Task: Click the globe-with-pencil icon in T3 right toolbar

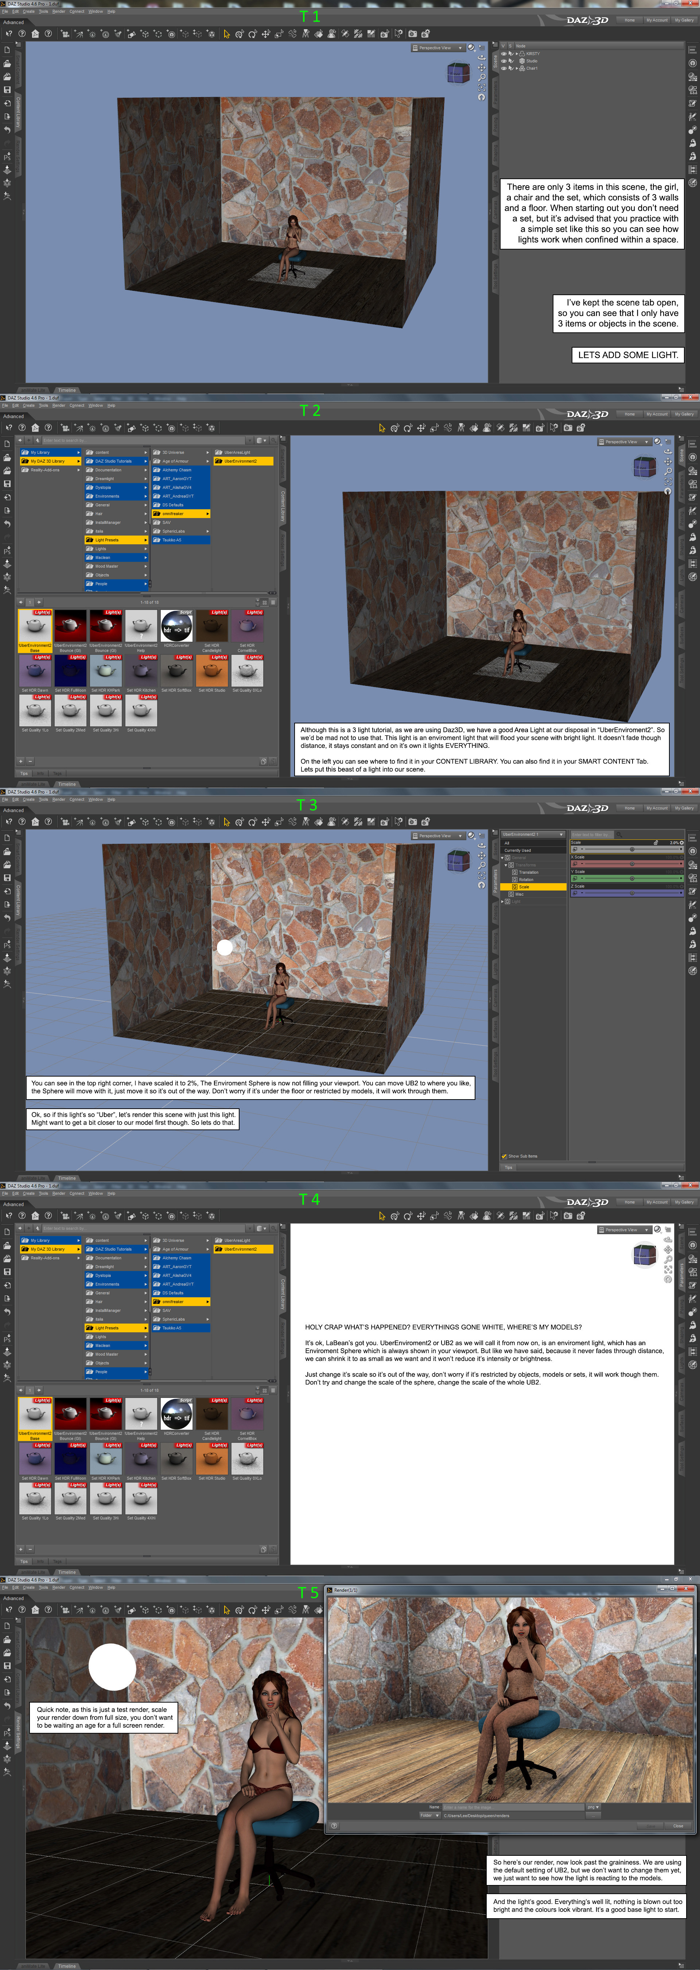Action: (x=692, y=971)
